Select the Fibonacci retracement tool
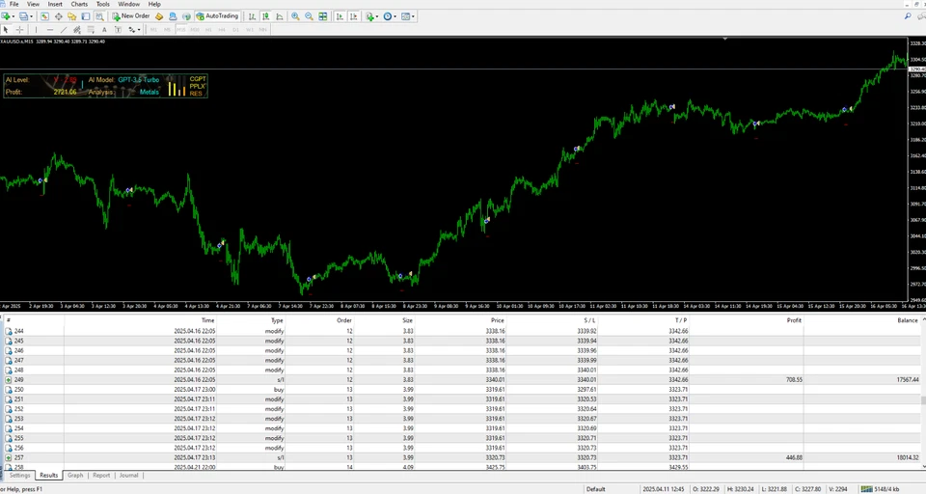The height and width of the screenshot is (494, 926). (91, 29)
